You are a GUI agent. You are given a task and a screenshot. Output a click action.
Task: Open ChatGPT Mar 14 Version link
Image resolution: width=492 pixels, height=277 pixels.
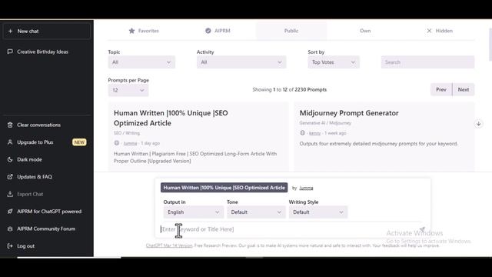point(169,245)
